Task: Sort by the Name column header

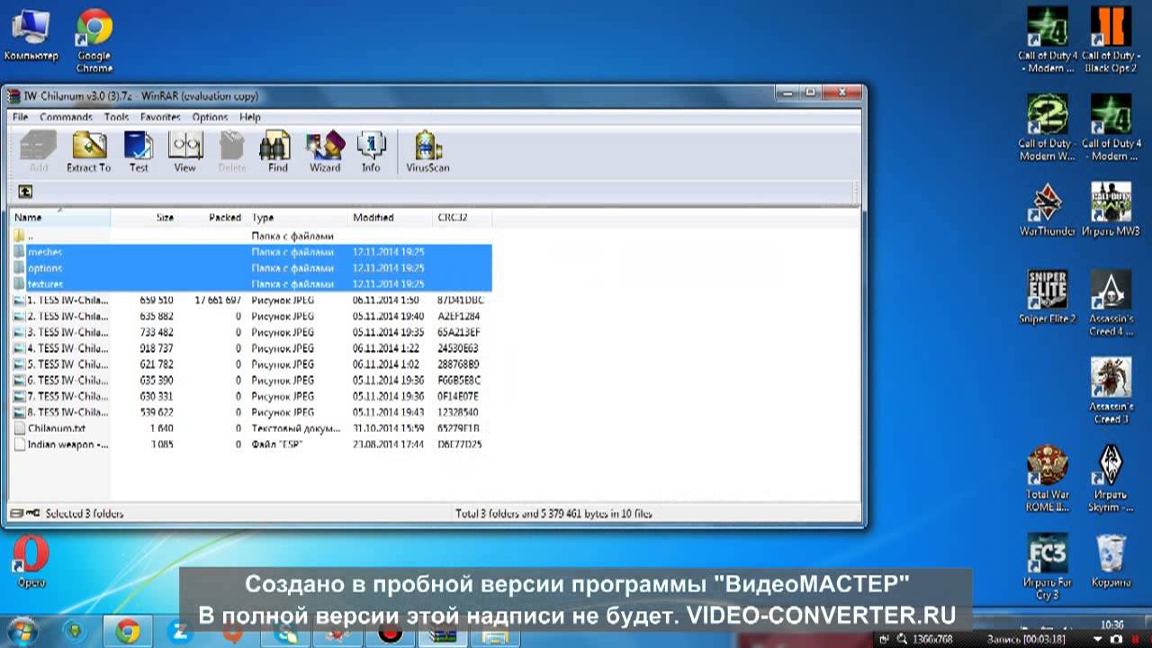Action: tap(60, 217)
